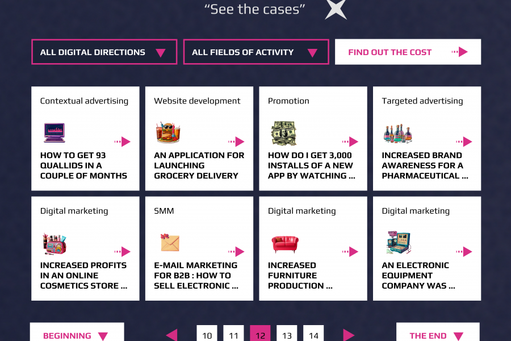The height and width of the screenshot is (341, 511).
Task: Expand the All Fields of Activity dropdown
Action: click(256, 52)
